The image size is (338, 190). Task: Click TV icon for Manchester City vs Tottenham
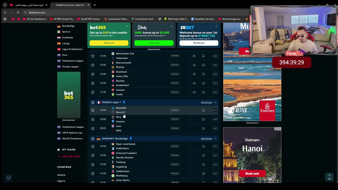pyautogui.click(x=204, y=56)
